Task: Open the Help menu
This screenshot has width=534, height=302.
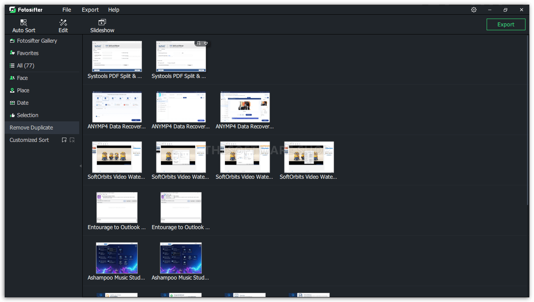Action: click(114, 10)
